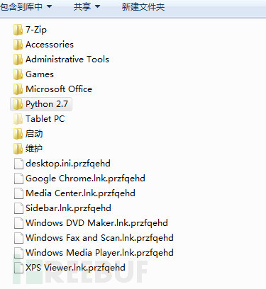Select the 7-Zip folder name
This screenshot has width=266, height=289.
click(36, 30)
